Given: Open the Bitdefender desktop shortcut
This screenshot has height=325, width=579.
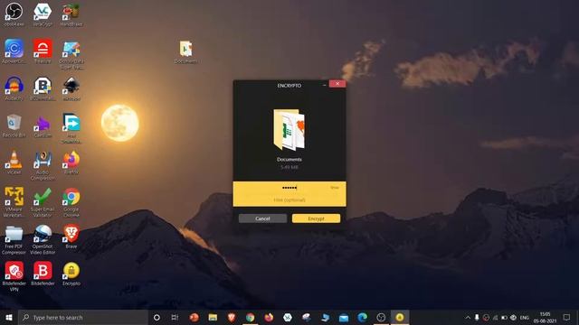Looking at the screenshot, I should [43, 274].
